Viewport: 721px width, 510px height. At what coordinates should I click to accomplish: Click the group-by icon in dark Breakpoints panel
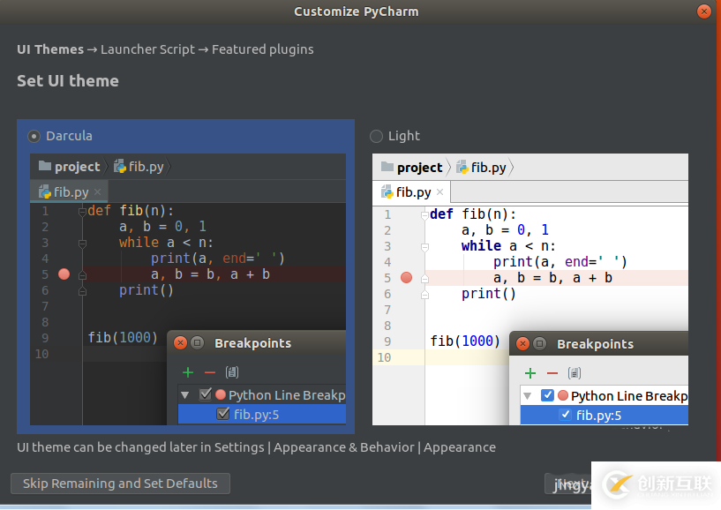[x=232, y=372]
